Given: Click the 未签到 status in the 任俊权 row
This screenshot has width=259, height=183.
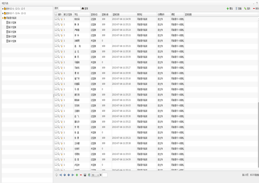Looking at the screenshot, I should (93, 149).
